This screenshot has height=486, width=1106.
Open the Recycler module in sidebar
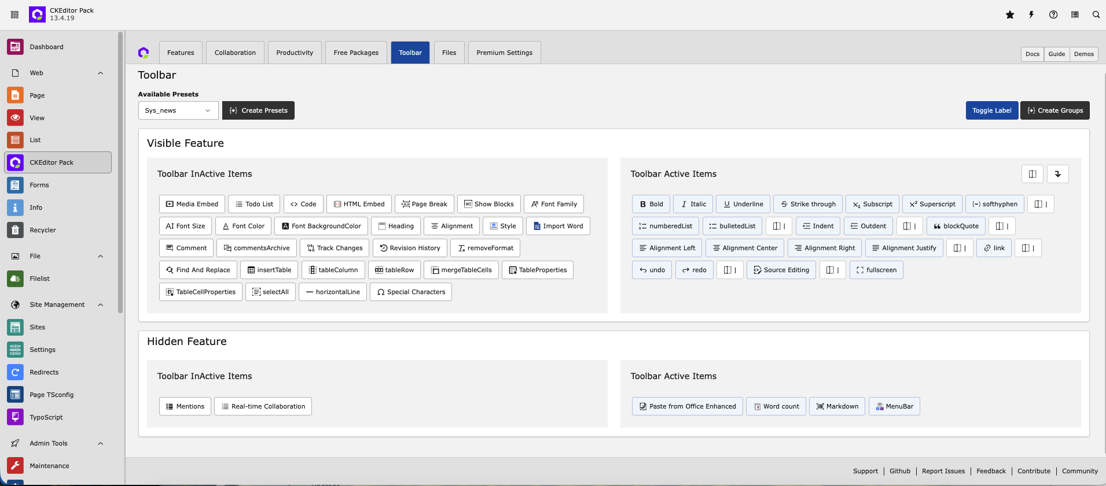pyautogui.click(x=43, y=230)
